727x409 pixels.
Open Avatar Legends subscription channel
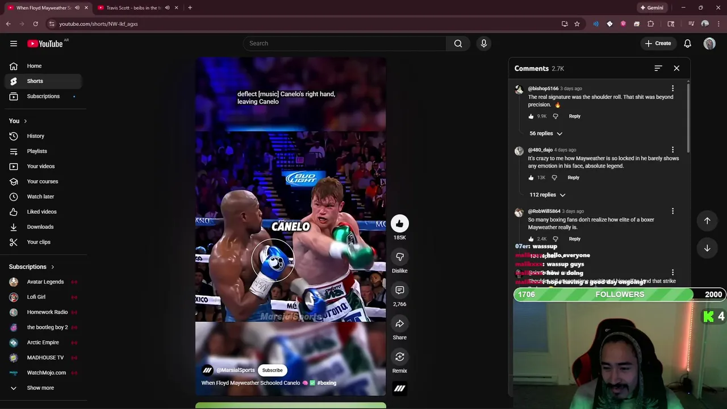click(x=43, y=282)
